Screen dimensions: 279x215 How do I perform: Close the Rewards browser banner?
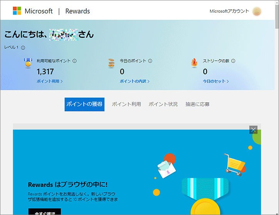253,130
